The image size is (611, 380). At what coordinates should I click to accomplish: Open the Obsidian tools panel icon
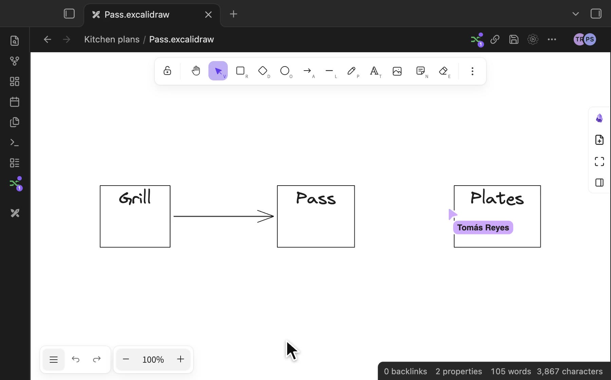[599, 118]
